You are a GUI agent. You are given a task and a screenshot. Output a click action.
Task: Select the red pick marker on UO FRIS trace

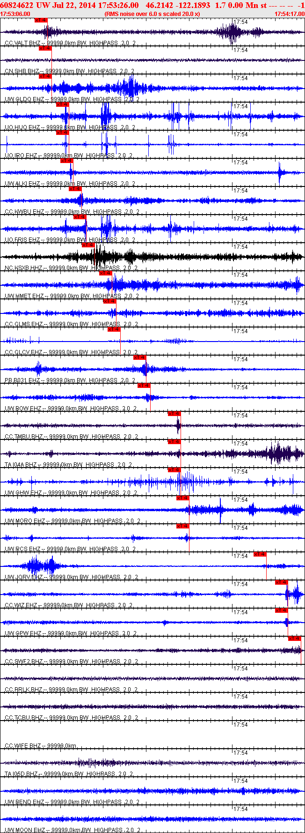(x=80, y=217)
